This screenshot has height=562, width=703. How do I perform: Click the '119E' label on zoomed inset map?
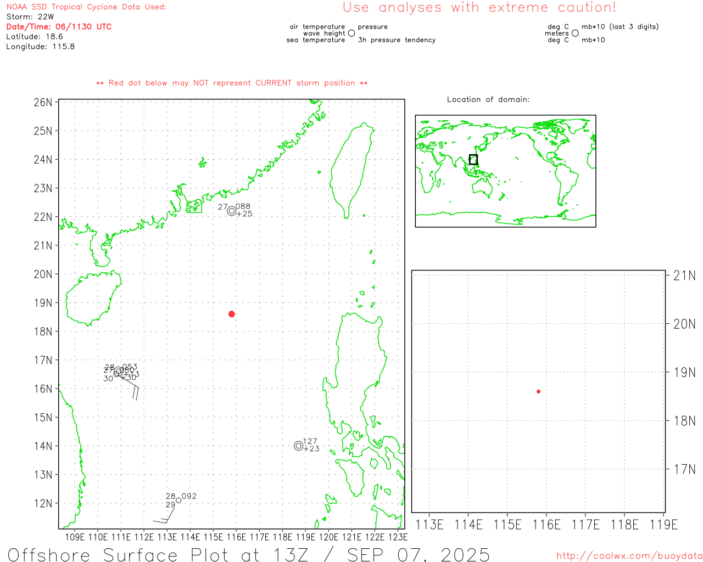(x=663, y=525)
